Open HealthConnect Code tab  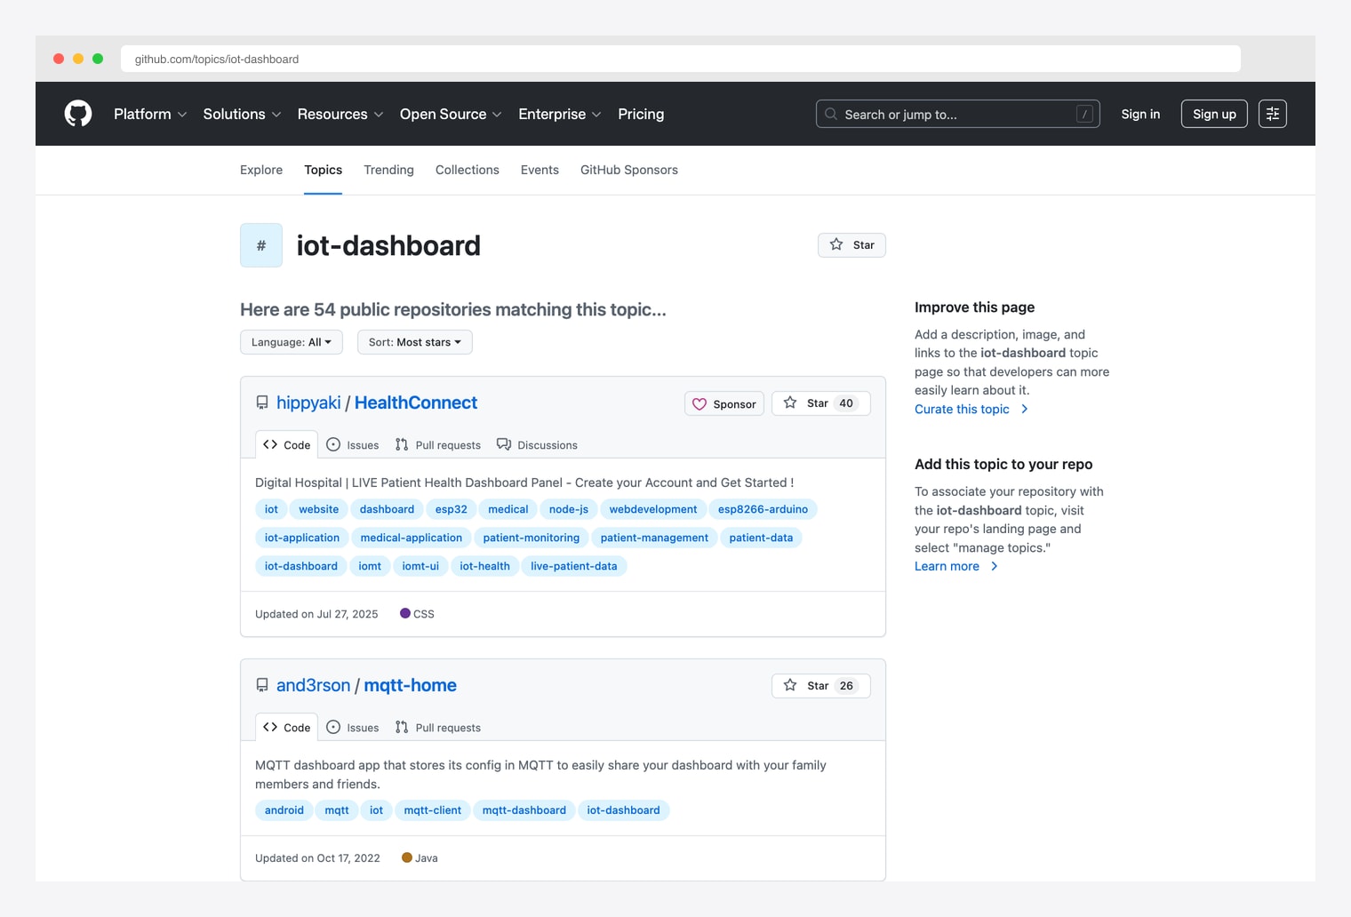(x=286, y=444)
